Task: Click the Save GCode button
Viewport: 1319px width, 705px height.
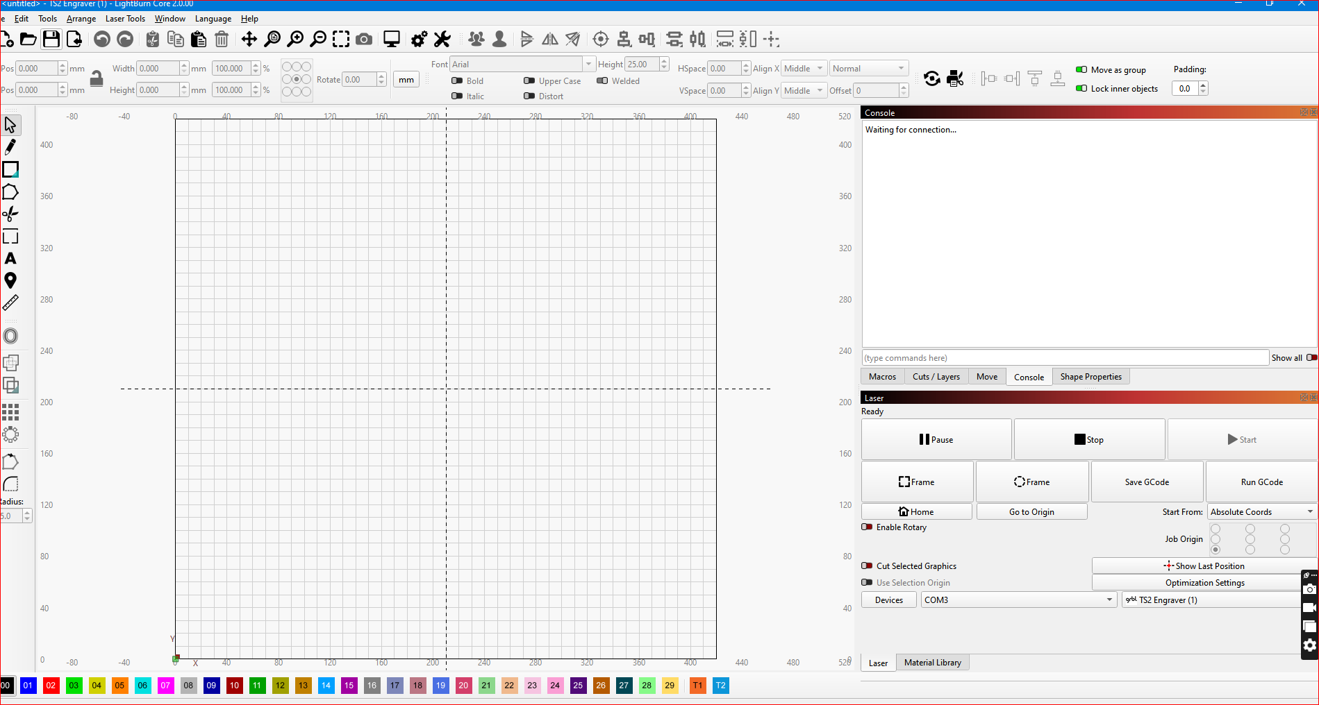Action: tap(1147, 482)
